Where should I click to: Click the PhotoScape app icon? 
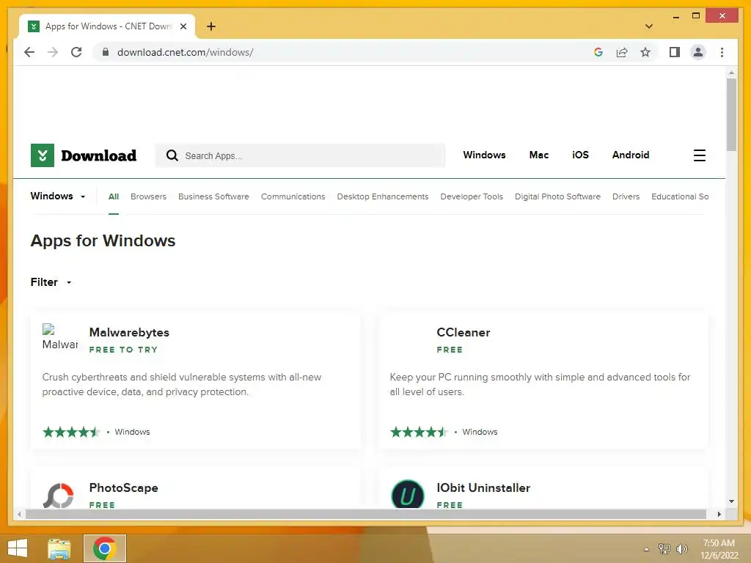(59, 496)
